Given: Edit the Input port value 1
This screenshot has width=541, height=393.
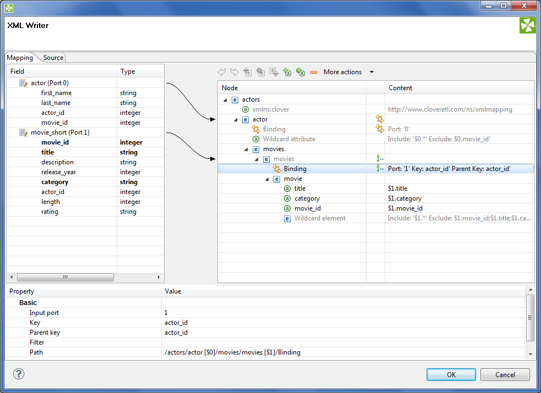Looking at the screenshot, I should [x=343, y=313].
